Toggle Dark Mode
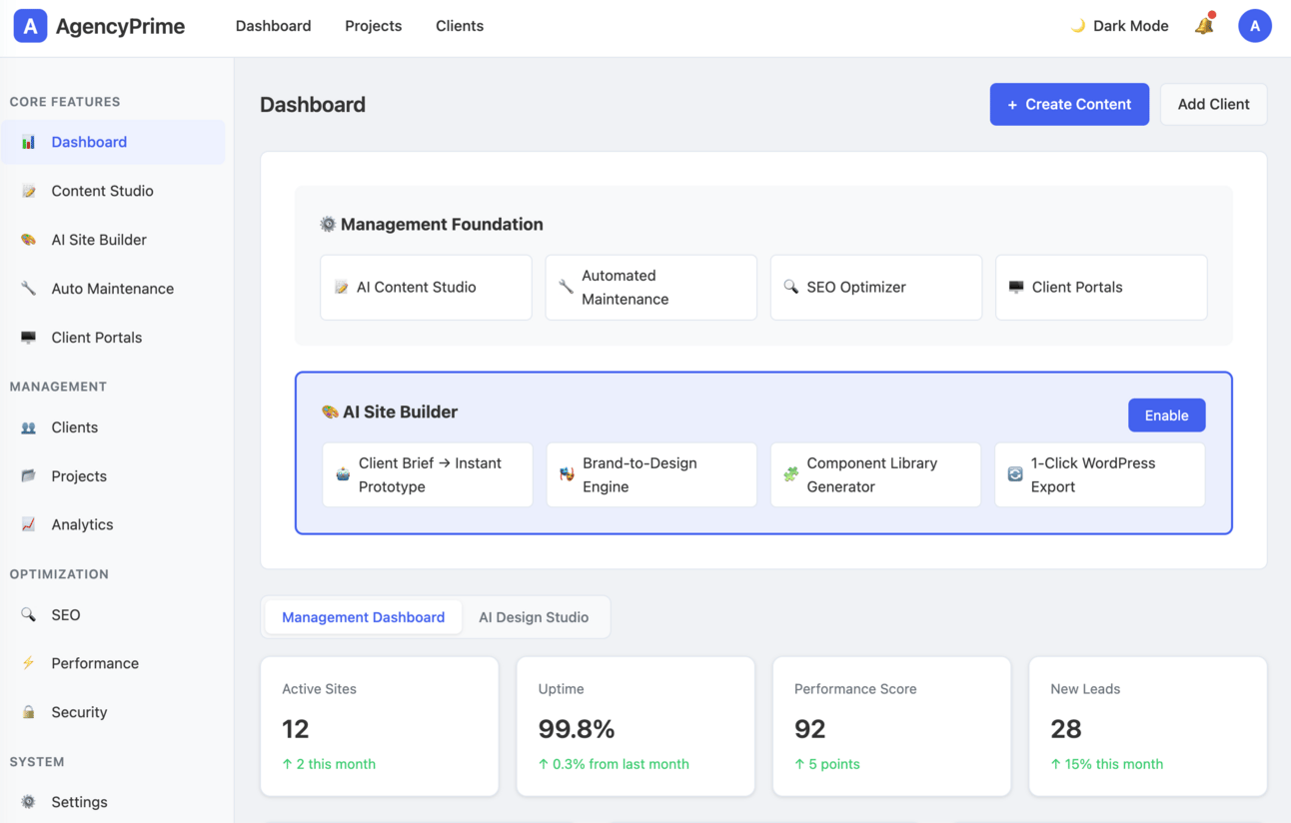This screenshot has width=1291, height=823. point(1119,26)
